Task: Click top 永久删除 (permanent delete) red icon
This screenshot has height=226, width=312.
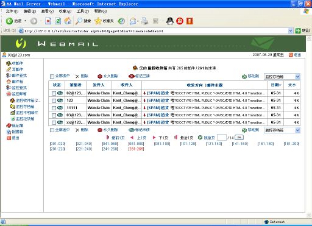Action: point(100,76)
